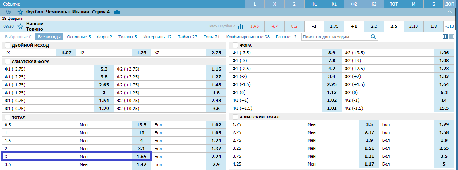Open the Тоталы 5 tab
Viewport: 458px width, 170px height.
[x=128, y=37]
